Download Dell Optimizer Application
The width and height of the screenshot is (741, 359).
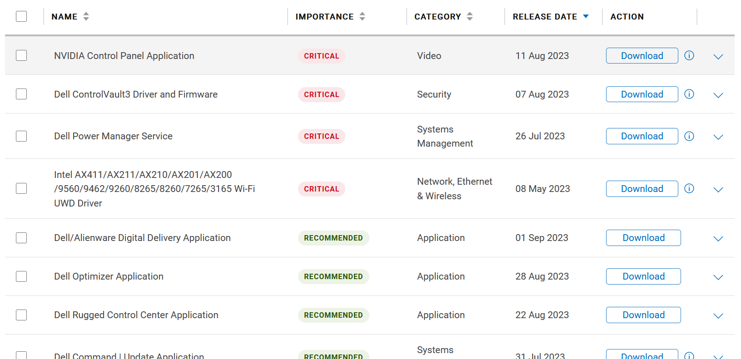(643, 276)
